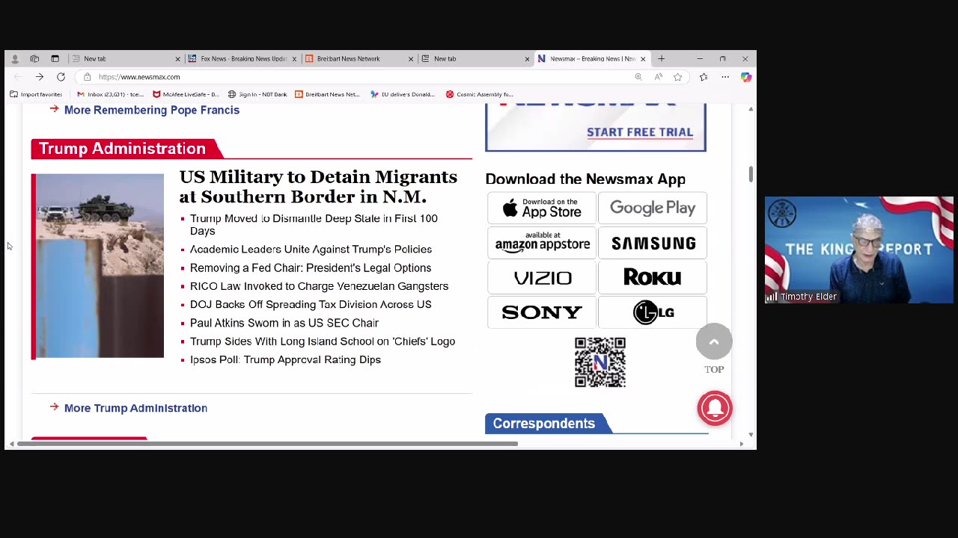Click the QR code image
The image size is (958, 538).
[x=600, y=362]
